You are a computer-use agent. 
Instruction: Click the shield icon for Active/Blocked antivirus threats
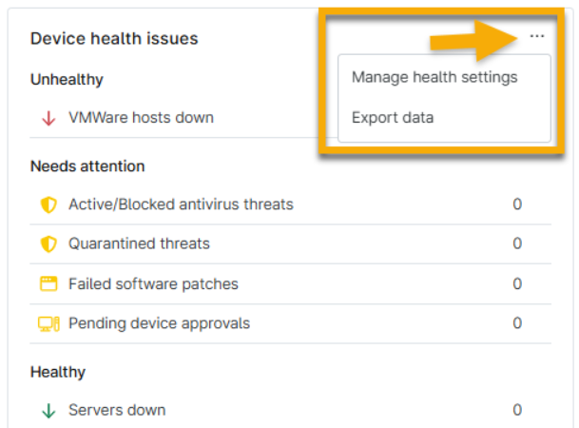[x=48, y=204]
